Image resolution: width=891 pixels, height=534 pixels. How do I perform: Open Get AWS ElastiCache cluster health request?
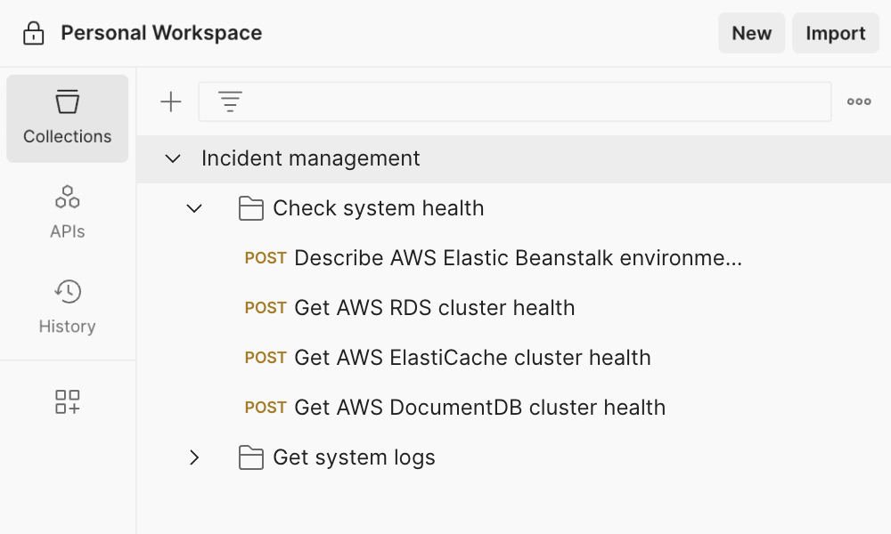pyautogui.click(x=472, y=358)
